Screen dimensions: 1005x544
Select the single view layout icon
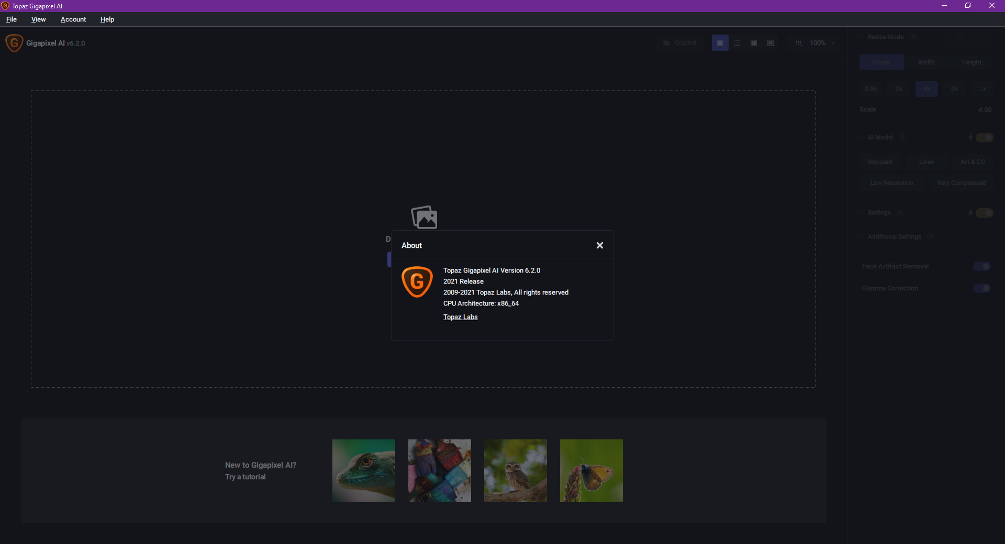(720, 43)
